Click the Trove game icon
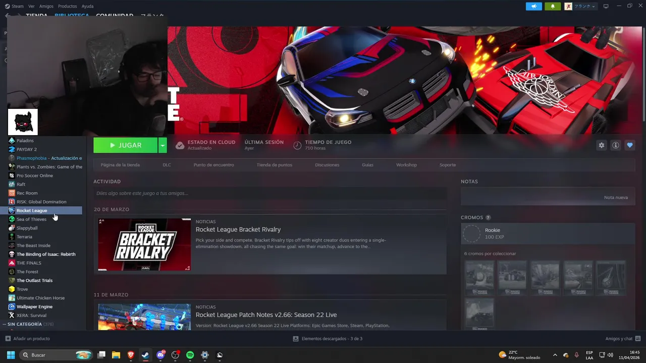646x363 pixels. point(12,289)
